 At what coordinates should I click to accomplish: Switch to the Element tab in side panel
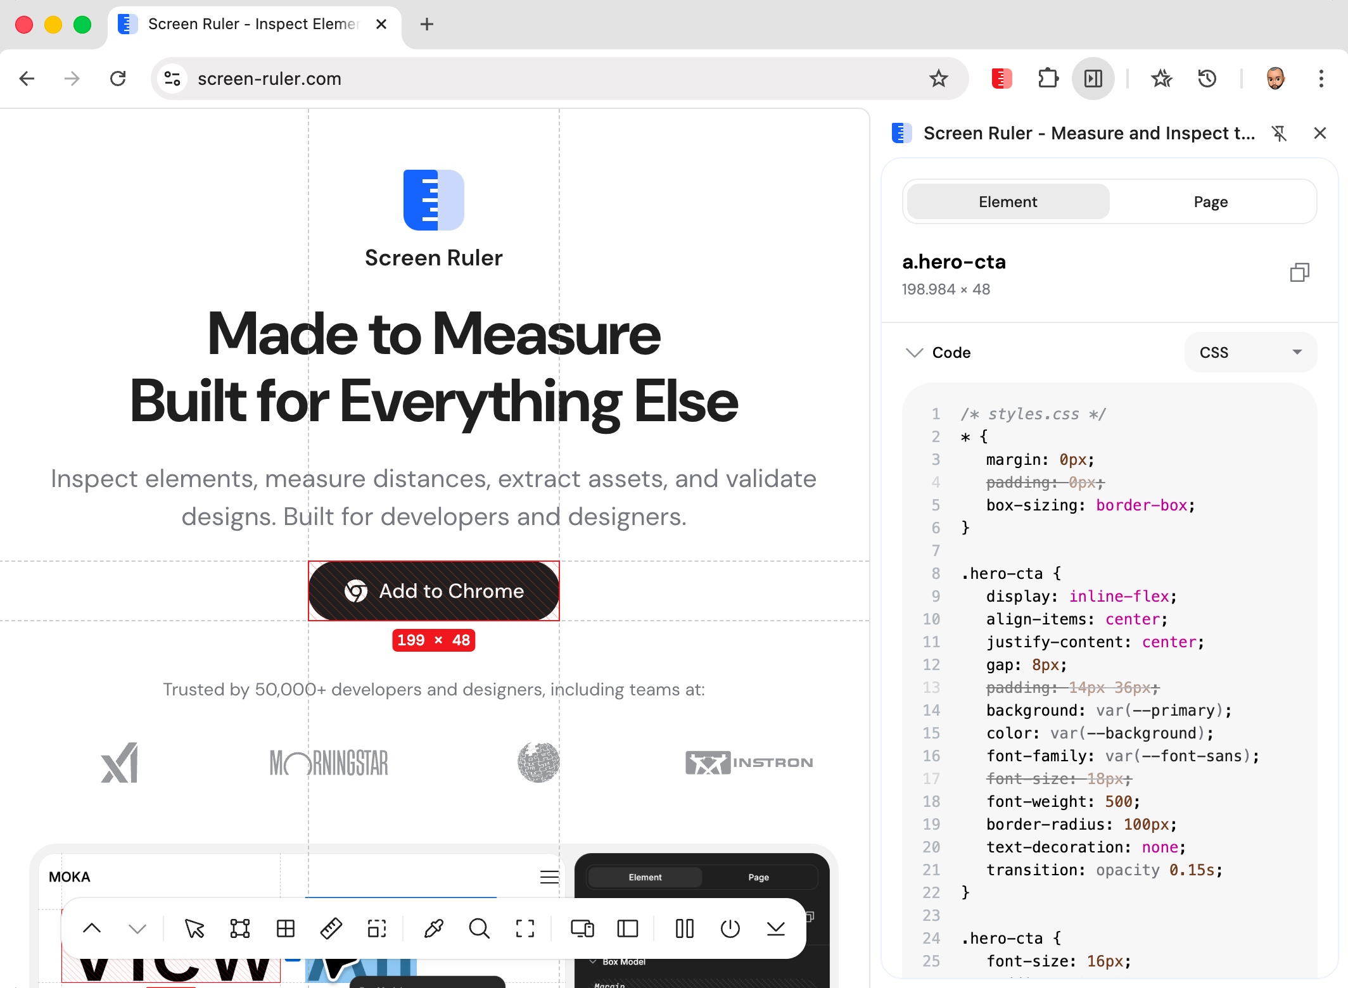point(1008,202)
